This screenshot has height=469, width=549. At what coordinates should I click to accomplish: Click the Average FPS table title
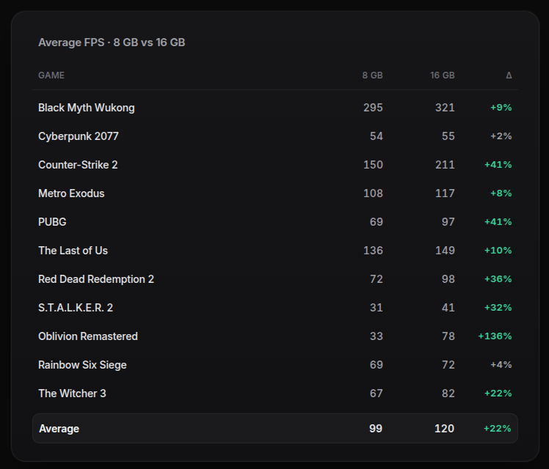pyautogui.click(x=112, y=43)
